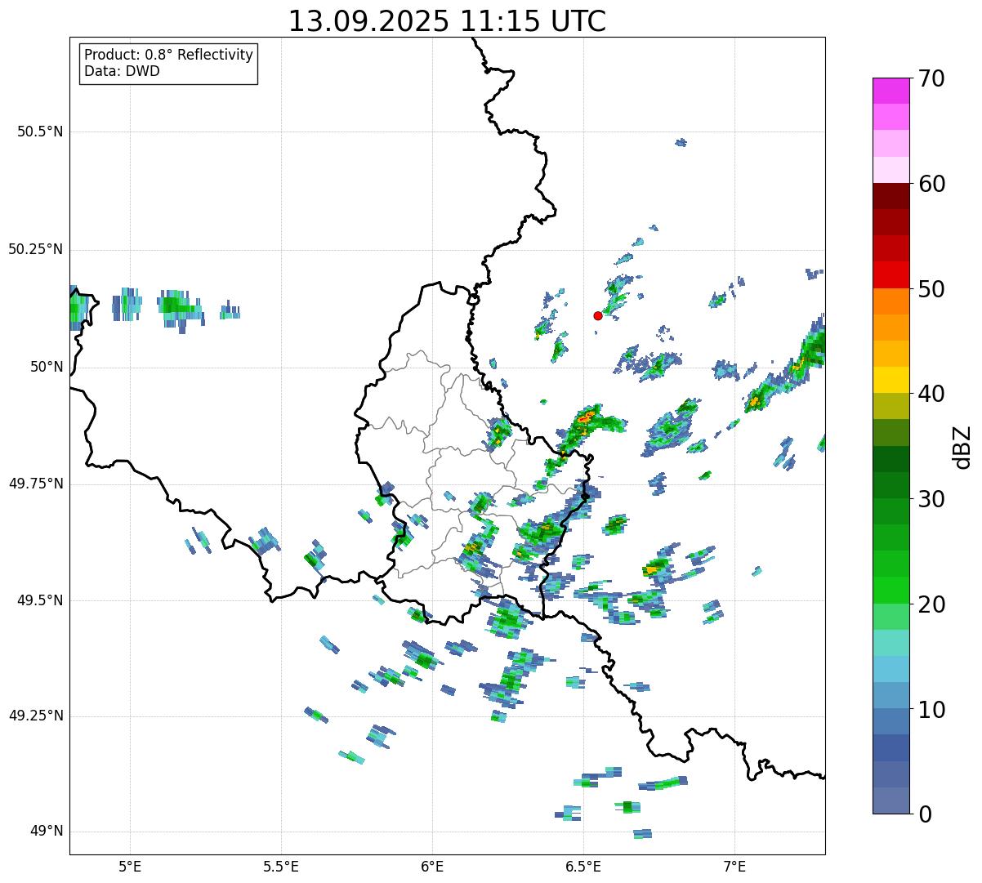The height and width of the screenshot is (883, 982).
Task: Click the colorbar '60' tick label
Action: pos(932,184)
